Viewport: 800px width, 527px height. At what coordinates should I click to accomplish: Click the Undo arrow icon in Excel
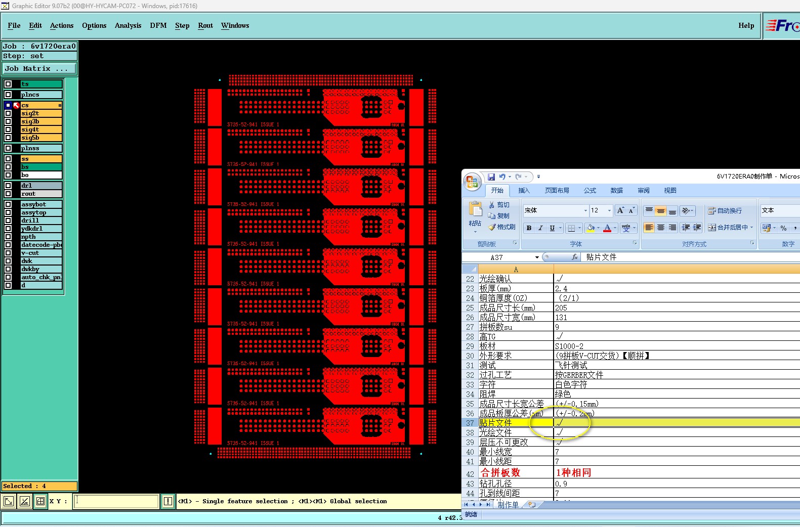point(502,177)
